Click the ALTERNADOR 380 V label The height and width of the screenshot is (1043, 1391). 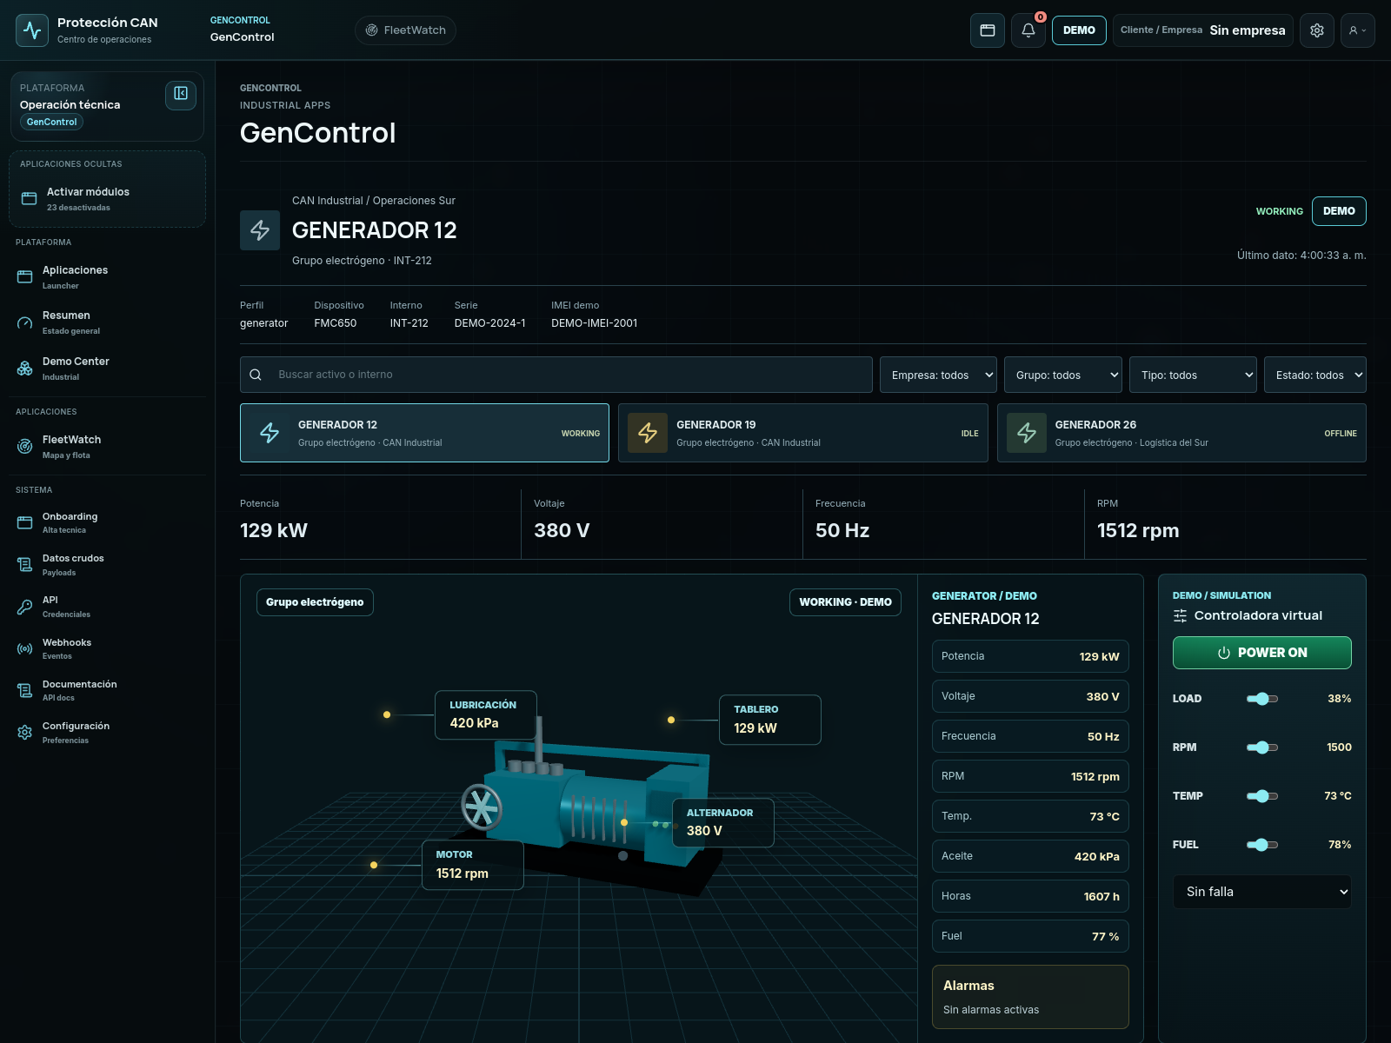click(723, 822)
